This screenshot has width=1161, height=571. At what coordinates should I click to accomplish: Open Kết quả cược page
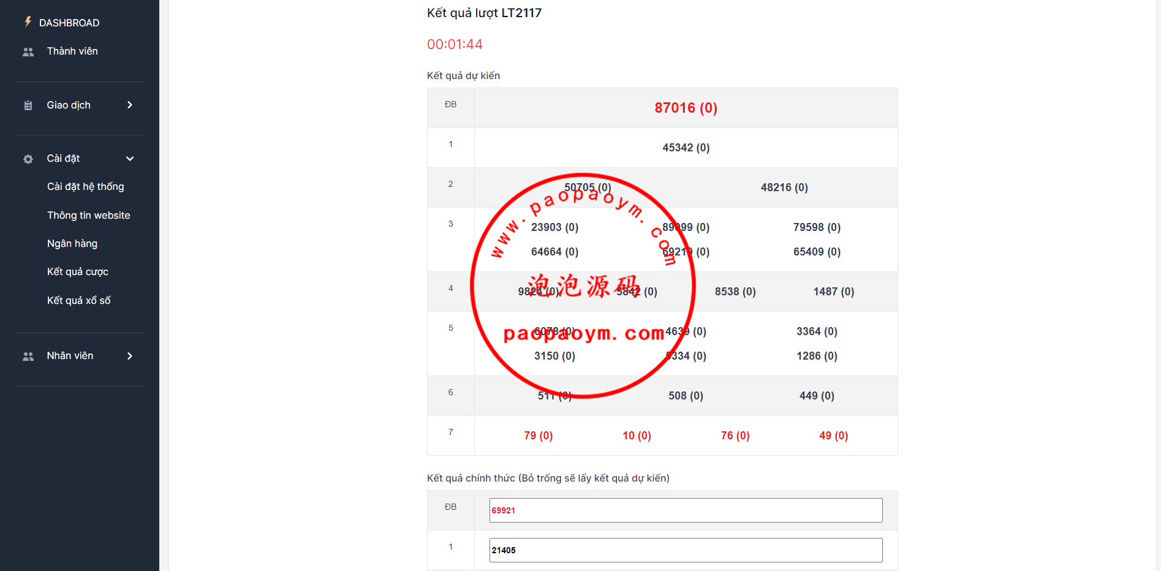click(77, 271)
